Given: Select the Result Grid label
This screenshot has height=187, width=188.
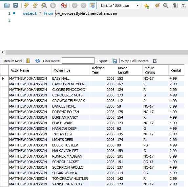Looking at the screenshot, I should point(12,61).
